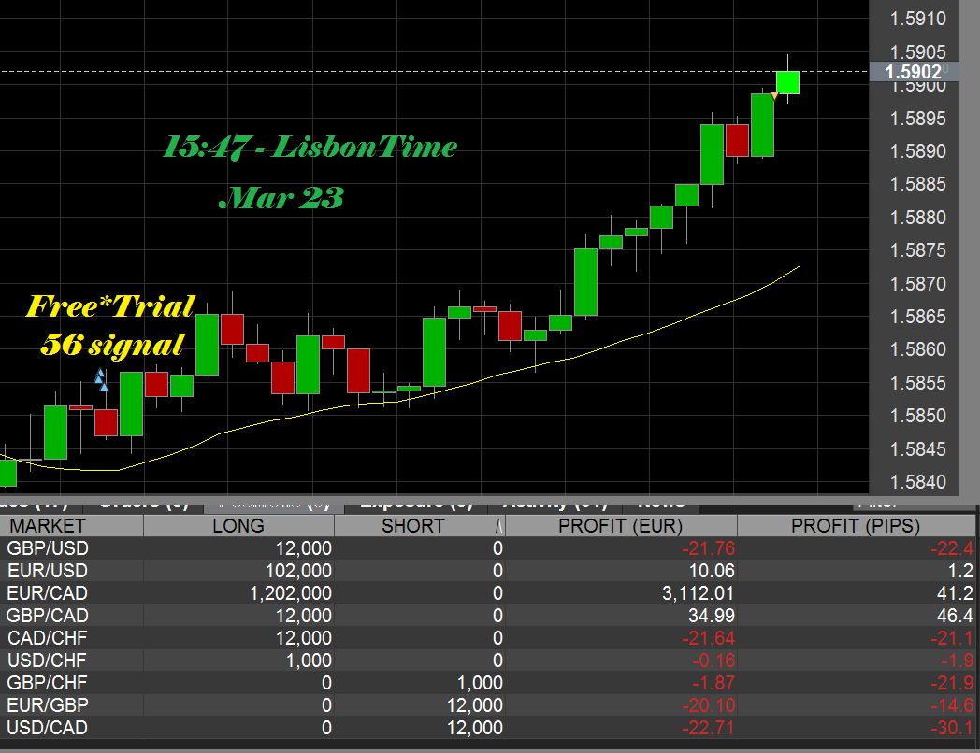Click the highlighted 1.5902 price label
Image resolution: width=980 pixels, height=753 pixels.
coord(915,72)
